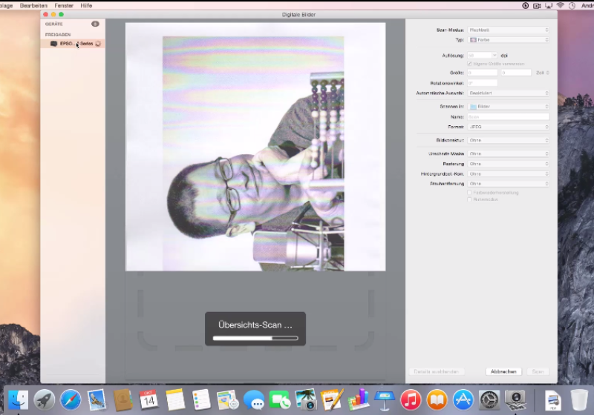Launch Safari from the dock
Screen dimensions: 594x415
71,399
